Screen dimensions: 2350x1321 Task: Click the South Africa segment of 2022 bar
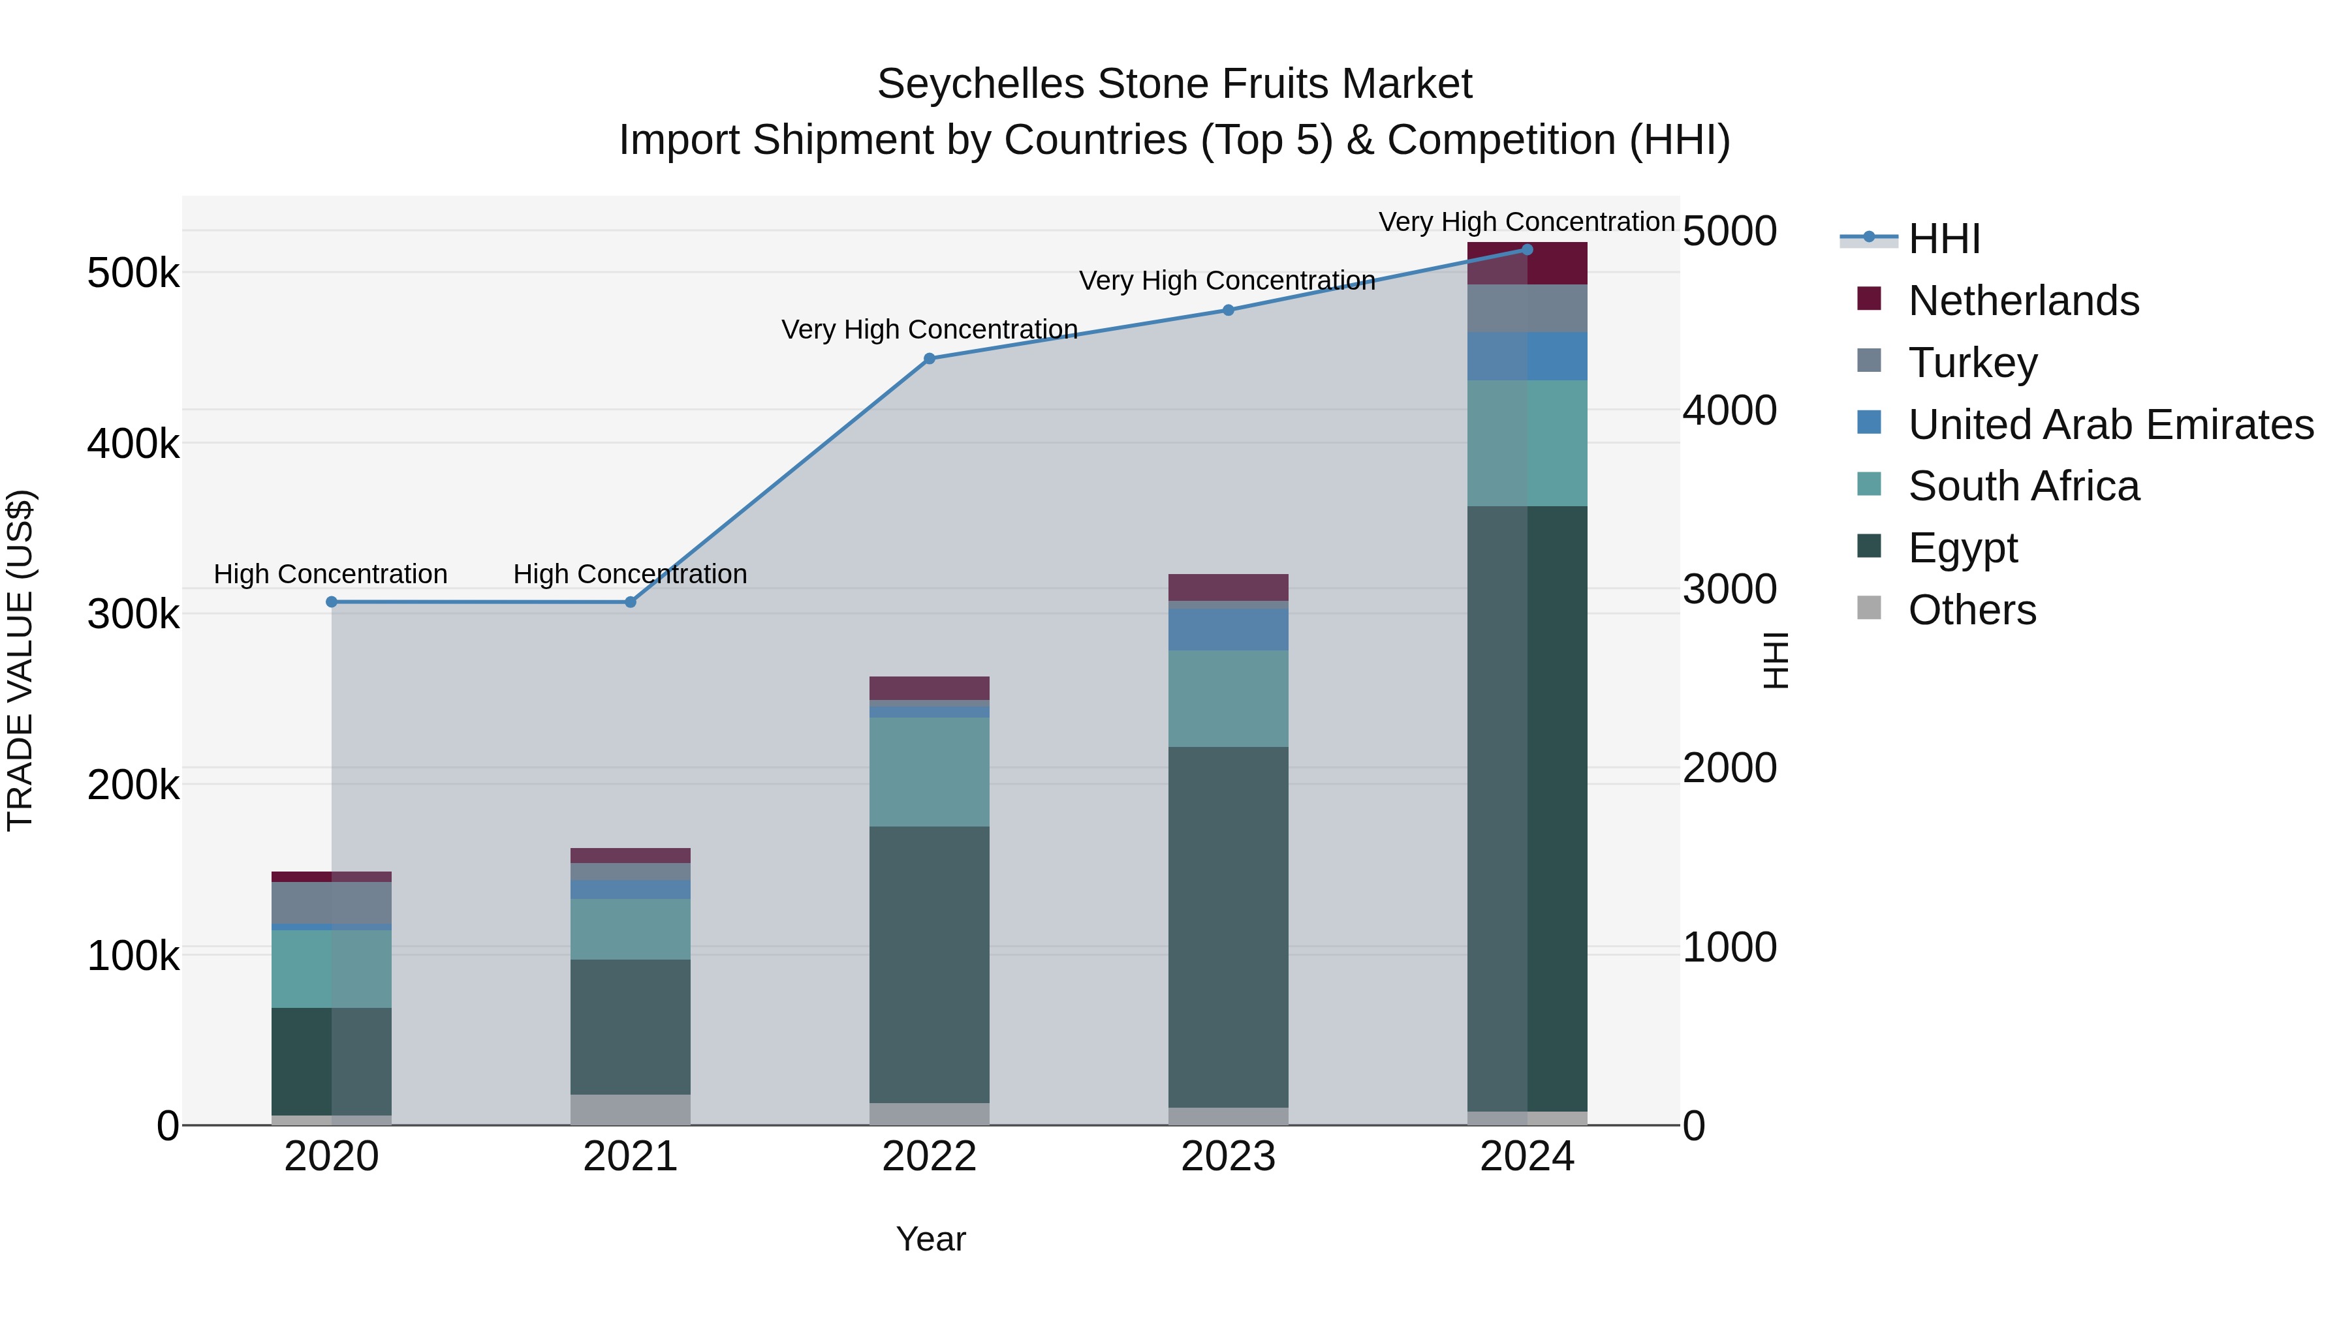click(930, 772)
